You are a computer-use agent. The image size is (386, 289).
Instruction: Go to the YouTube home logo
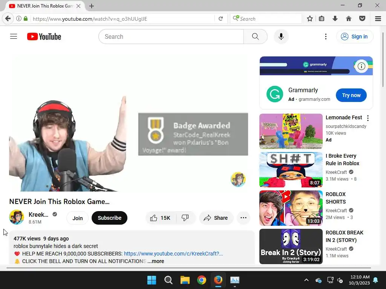[44, 37]
